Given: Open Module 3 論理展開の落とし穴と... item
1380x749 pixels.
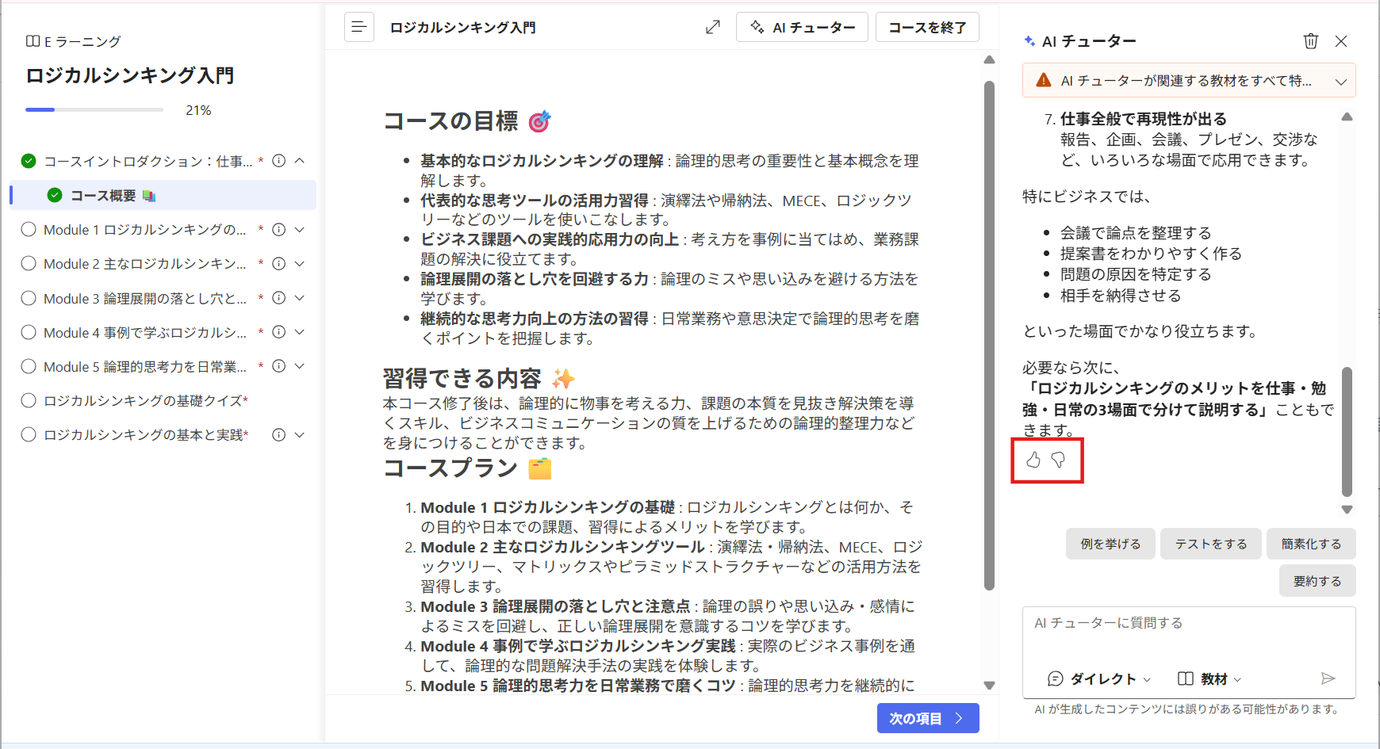Looking at the screenshot, I should (144, 298).
